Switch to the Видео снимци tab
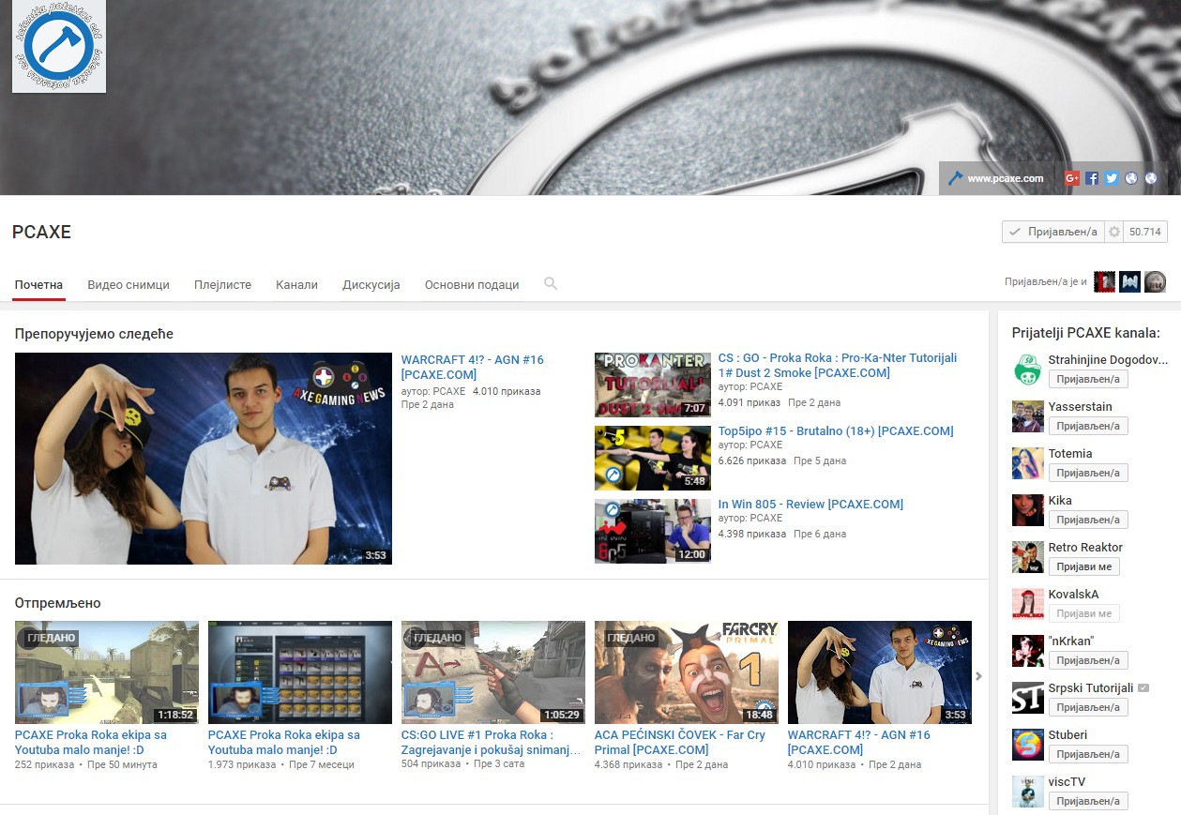Viewport: 1181px width, 815px height. 129,284
